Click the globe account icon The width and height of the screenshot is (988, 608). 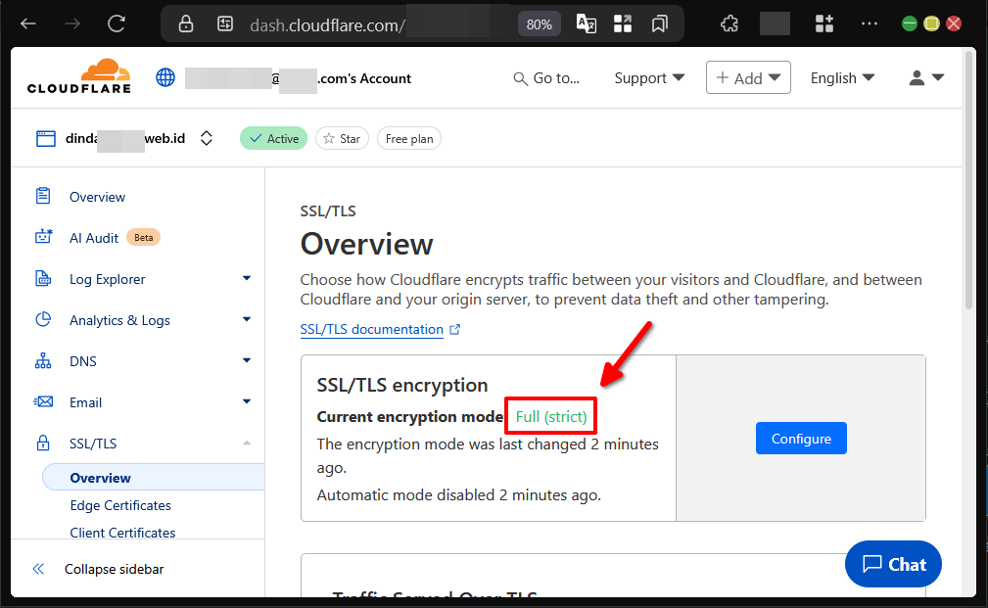(165, 77)
